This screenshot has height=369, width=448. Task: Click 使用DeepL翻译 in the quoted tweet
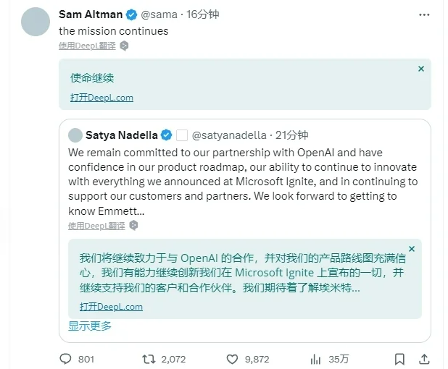pos(96,226)
